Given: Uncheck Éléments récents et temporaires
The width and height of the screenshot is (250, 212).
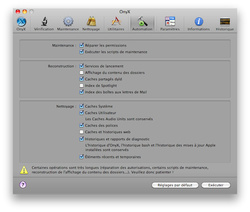Looking at the screenshot, I should pos(82,157).
